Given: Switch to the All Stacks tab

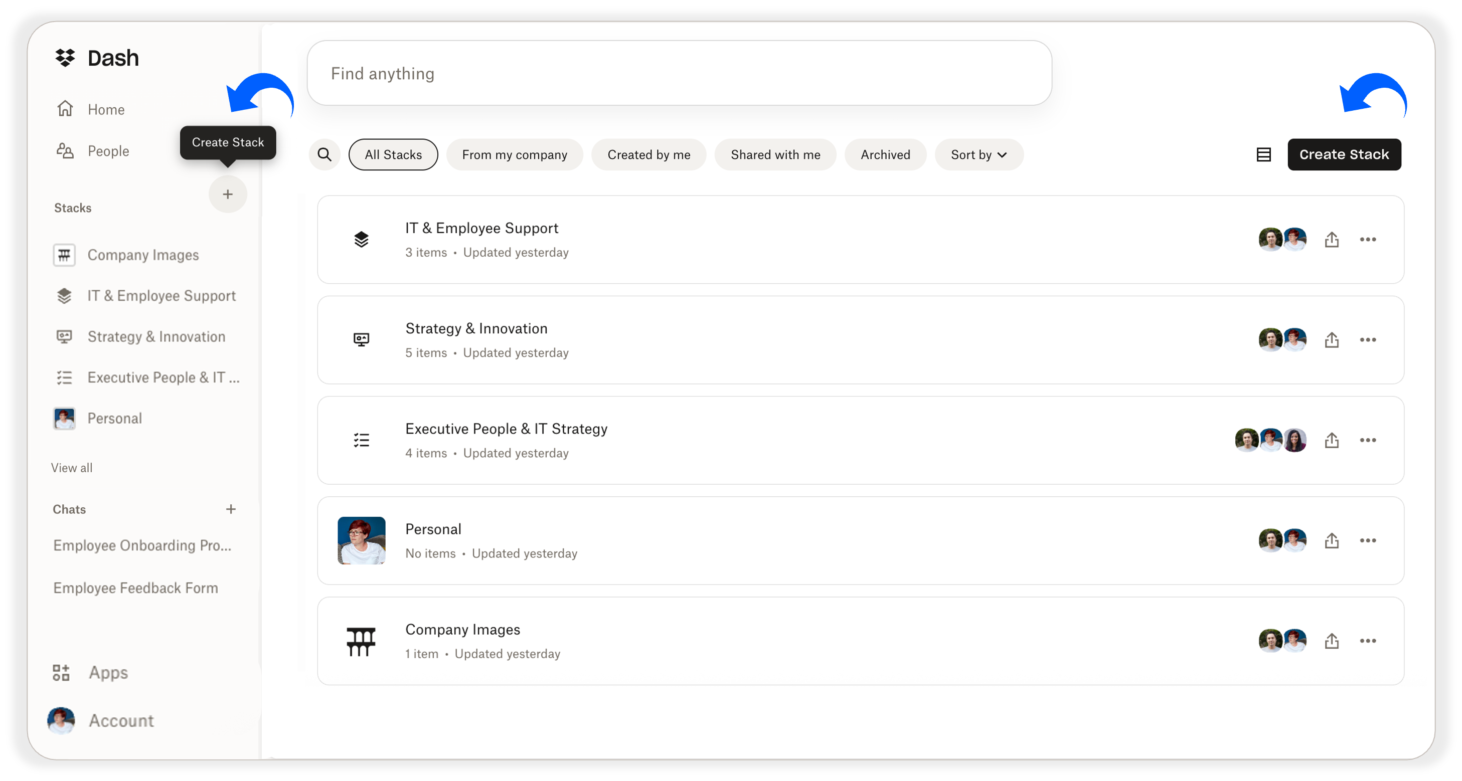Looking at the screenshot, I should pos(393,154).
